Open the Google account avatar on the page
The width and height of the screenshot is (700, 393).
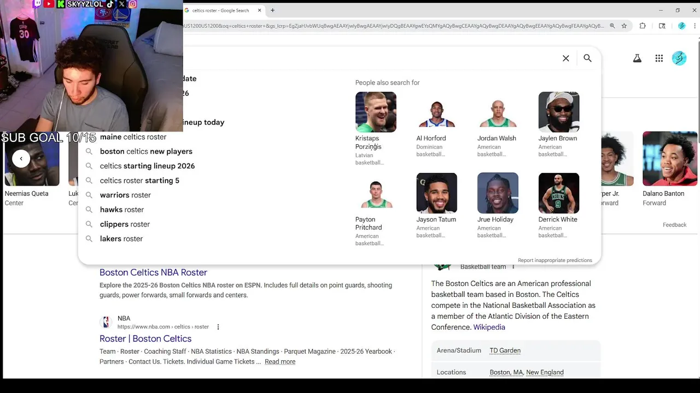pyautogui.click(x=679, y=58)
